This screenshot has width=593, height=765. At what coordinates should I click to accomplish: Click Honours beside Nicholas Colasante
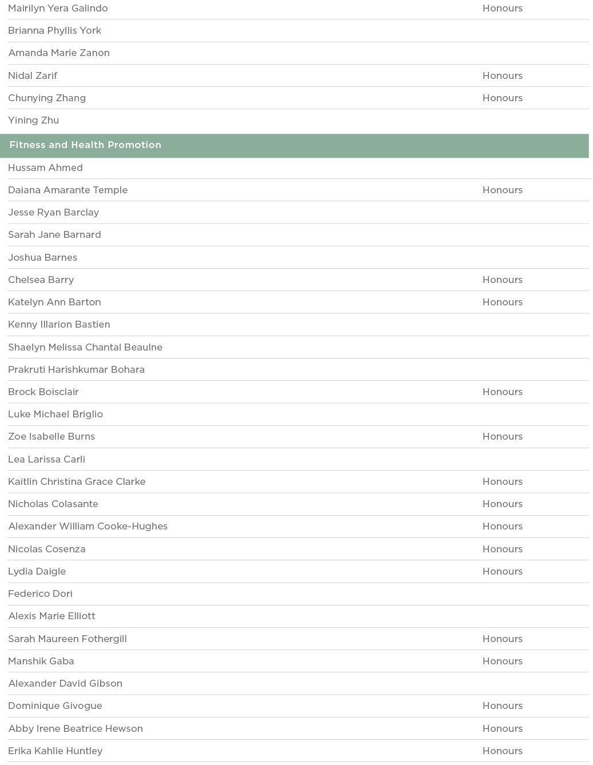(502, 504)
